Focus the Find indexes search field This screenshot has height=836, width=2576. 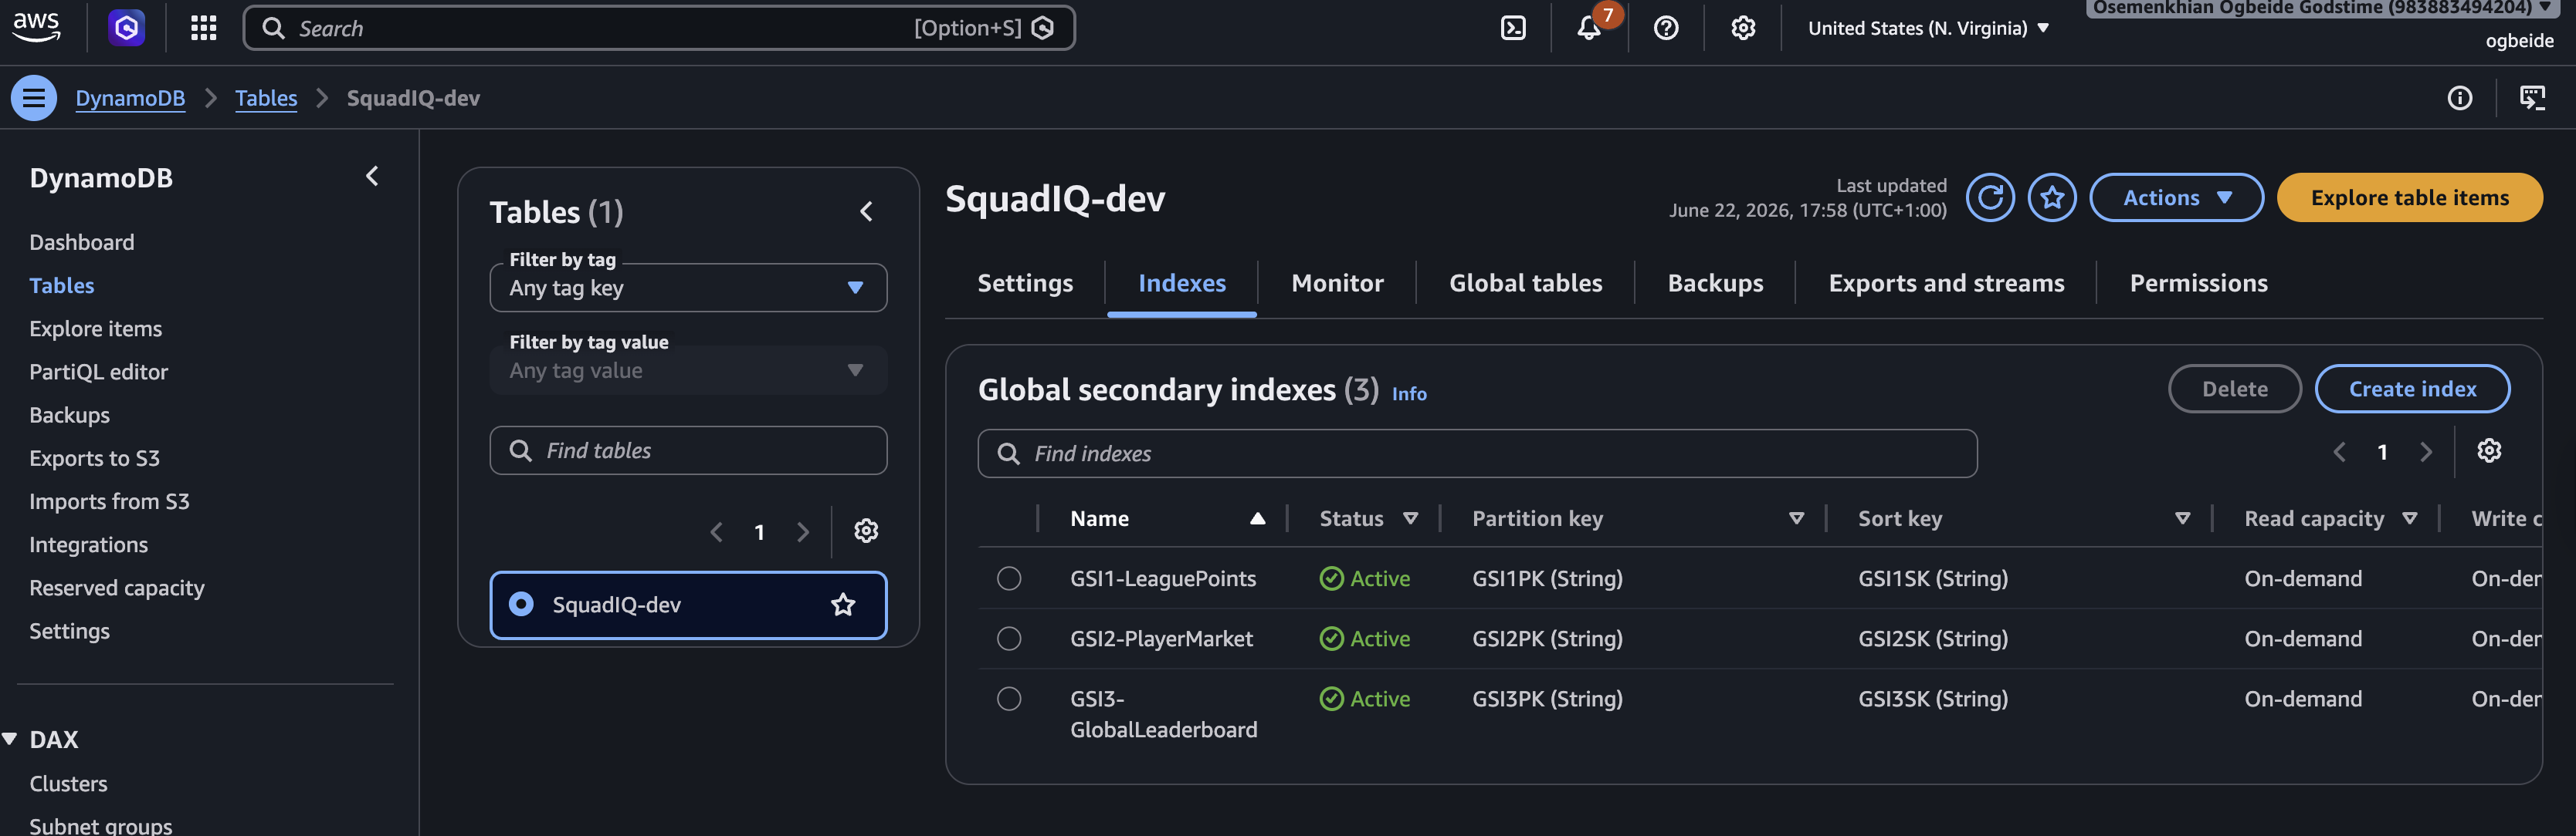[x=1477, y=453]
